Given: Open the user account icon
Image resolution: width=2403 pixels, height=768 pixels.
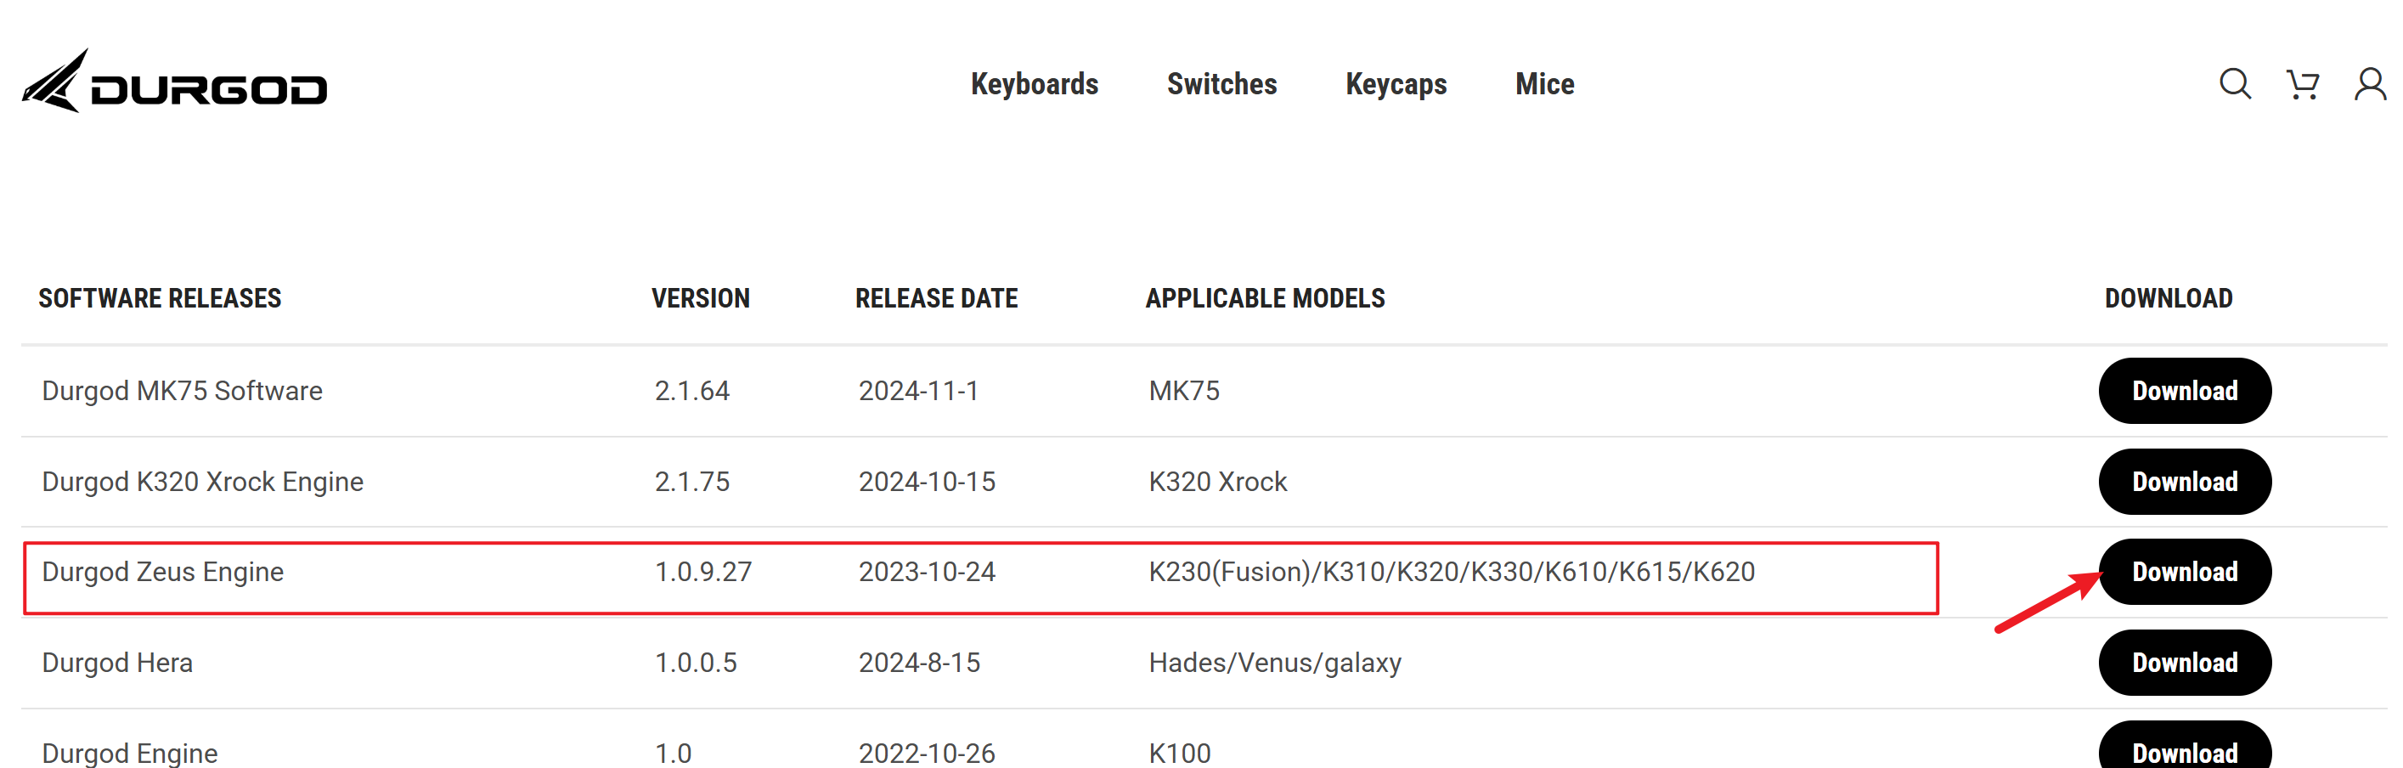Looking at the screenshot, I should tap(2369, 84).
